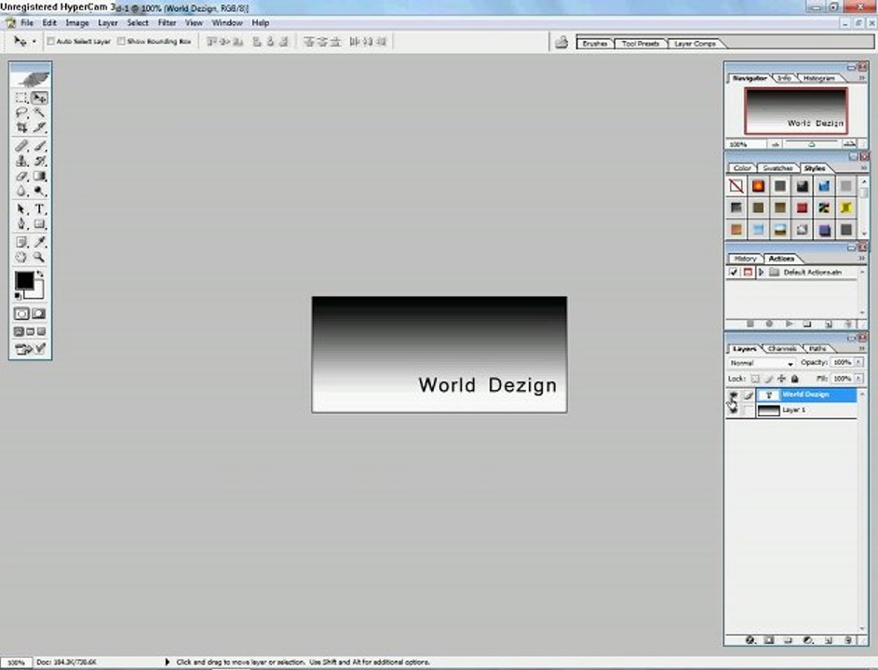Open the Image menu

[77, 23]
